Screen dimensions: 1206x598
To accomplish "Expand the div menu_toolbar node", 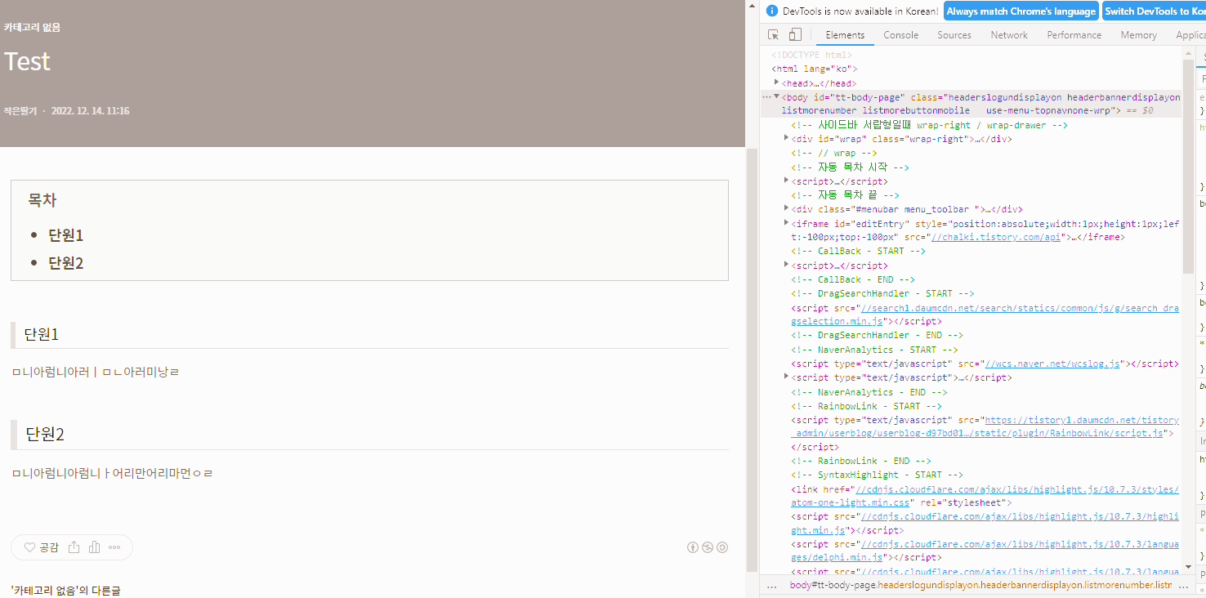I will pos(787,208).
